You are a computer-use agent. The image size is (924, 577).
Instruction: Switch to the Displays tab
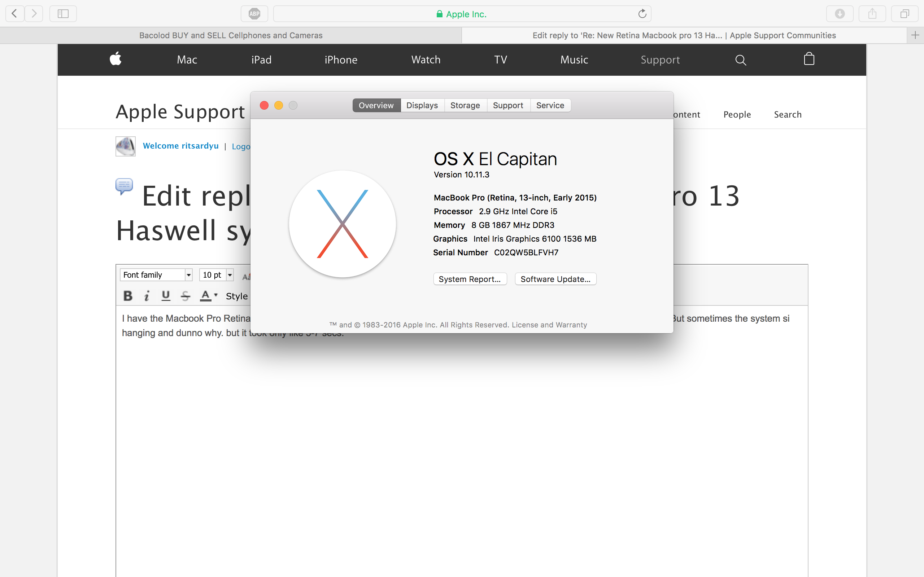coord(422,105)
